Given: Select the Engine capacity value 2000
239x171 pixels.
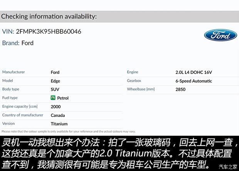Looking at the screenshot, I should [x=56, y=107].
